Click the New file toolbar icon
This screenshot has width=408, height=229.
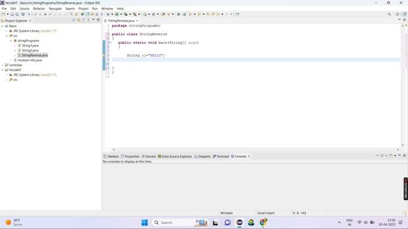click(x=3, y=14)
